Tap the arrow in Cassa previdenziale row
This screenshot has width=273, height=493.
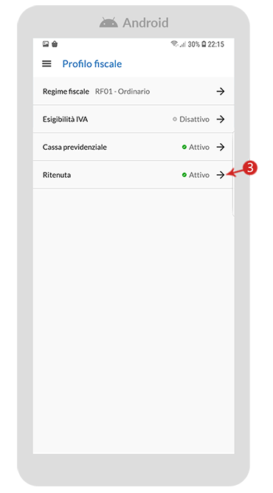(x=221, y=147)
